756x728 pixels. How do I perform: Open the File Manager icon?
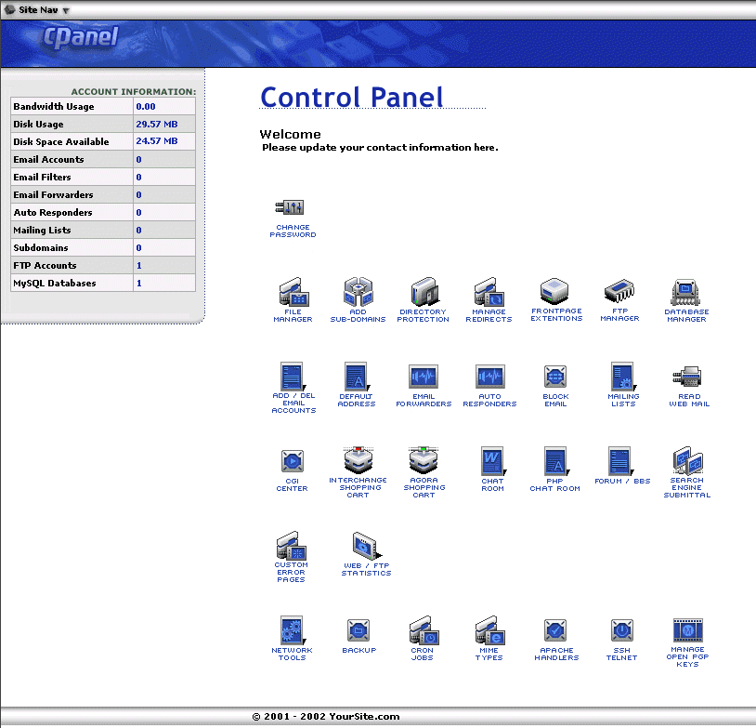tap(293, 293)
